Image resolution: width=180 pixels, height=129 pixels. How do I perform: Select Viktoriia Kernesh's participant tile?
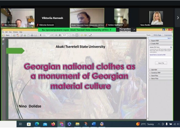click(x=52, y=18)
